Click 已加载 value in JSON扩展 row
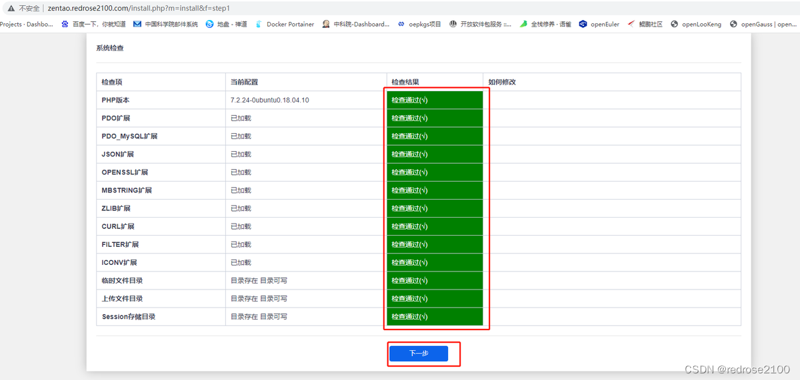Viewport: 800px width, 380px height. 241,154
